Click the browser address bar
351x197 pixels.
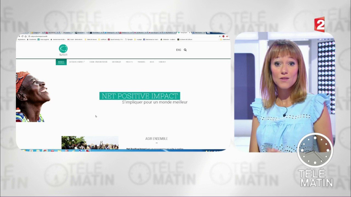123,36
